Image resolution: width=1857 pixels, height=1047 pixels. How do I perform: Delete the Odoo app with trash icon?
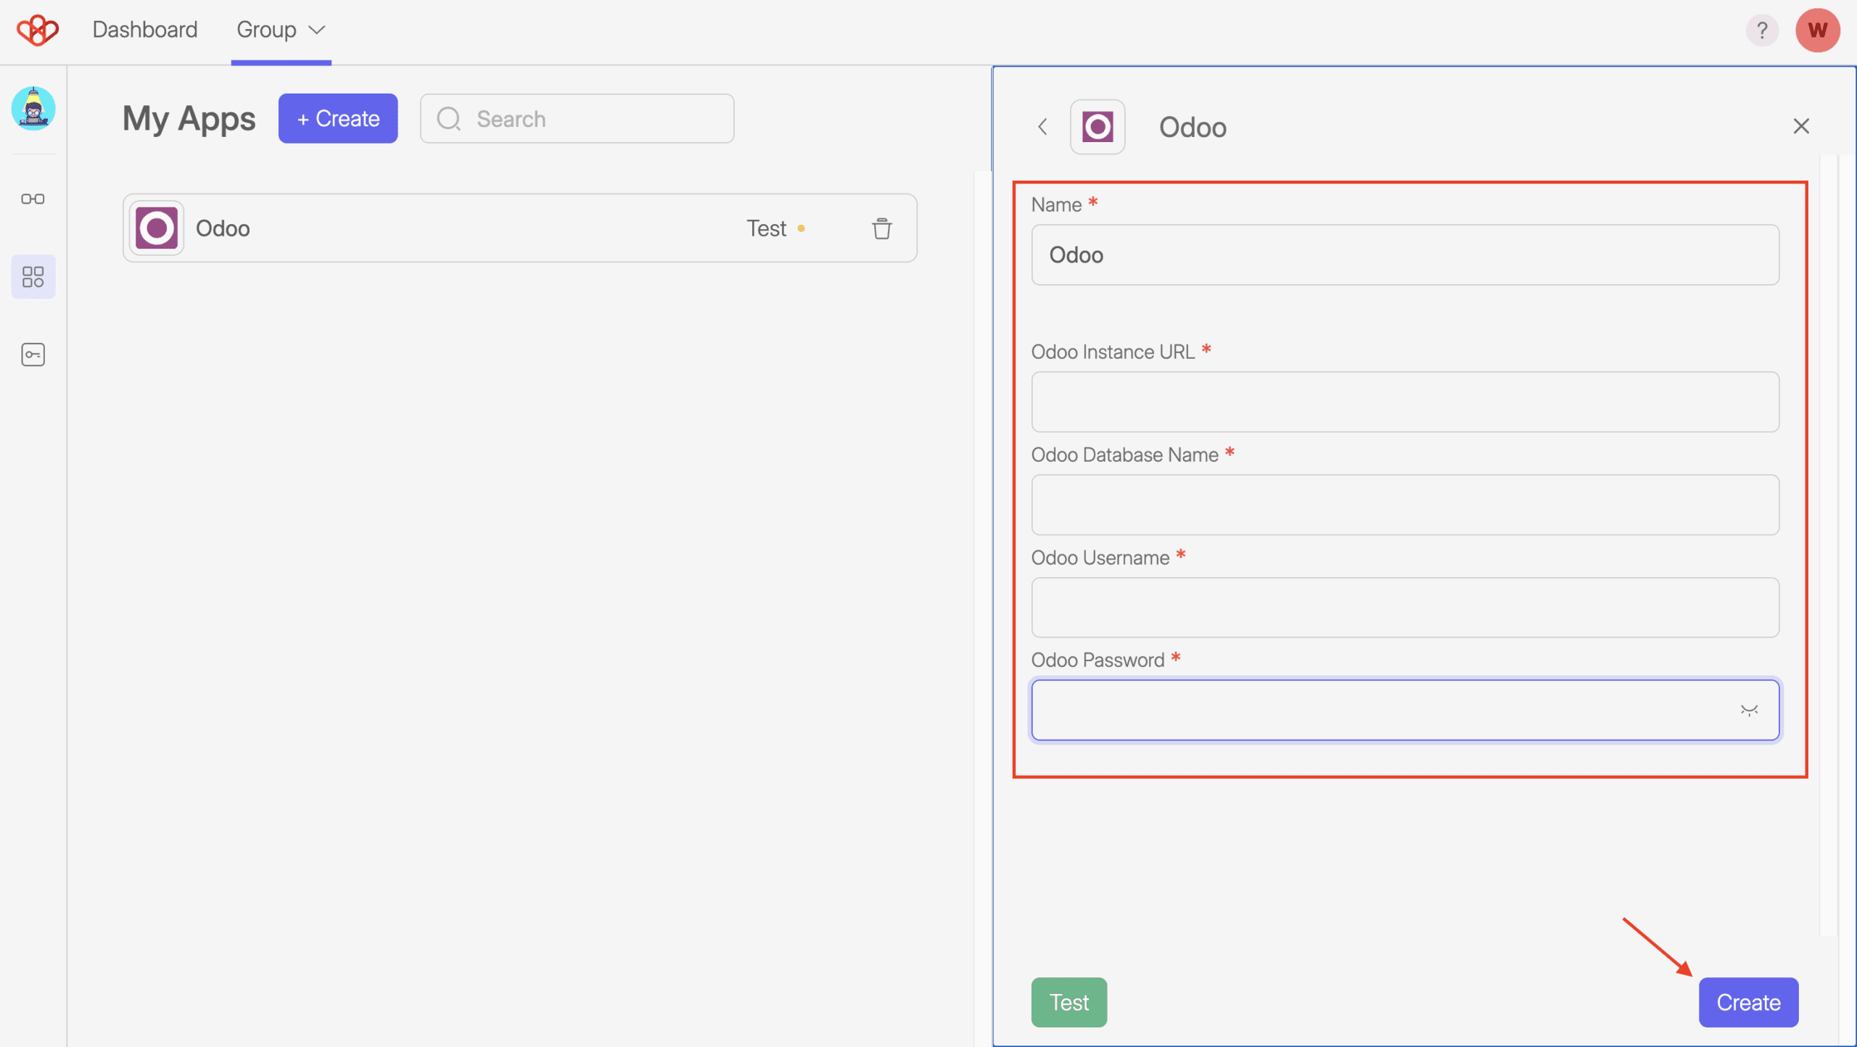click(882, 228)
